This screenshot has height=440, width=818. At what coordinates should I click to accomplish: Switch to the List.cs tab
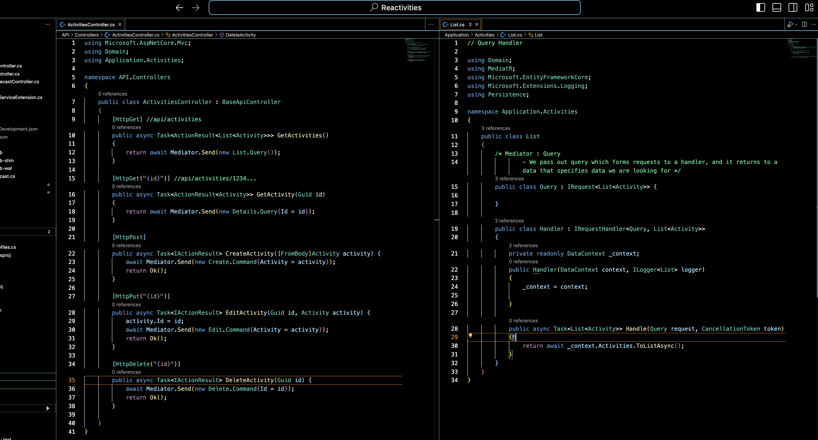[x=457, y=24]
